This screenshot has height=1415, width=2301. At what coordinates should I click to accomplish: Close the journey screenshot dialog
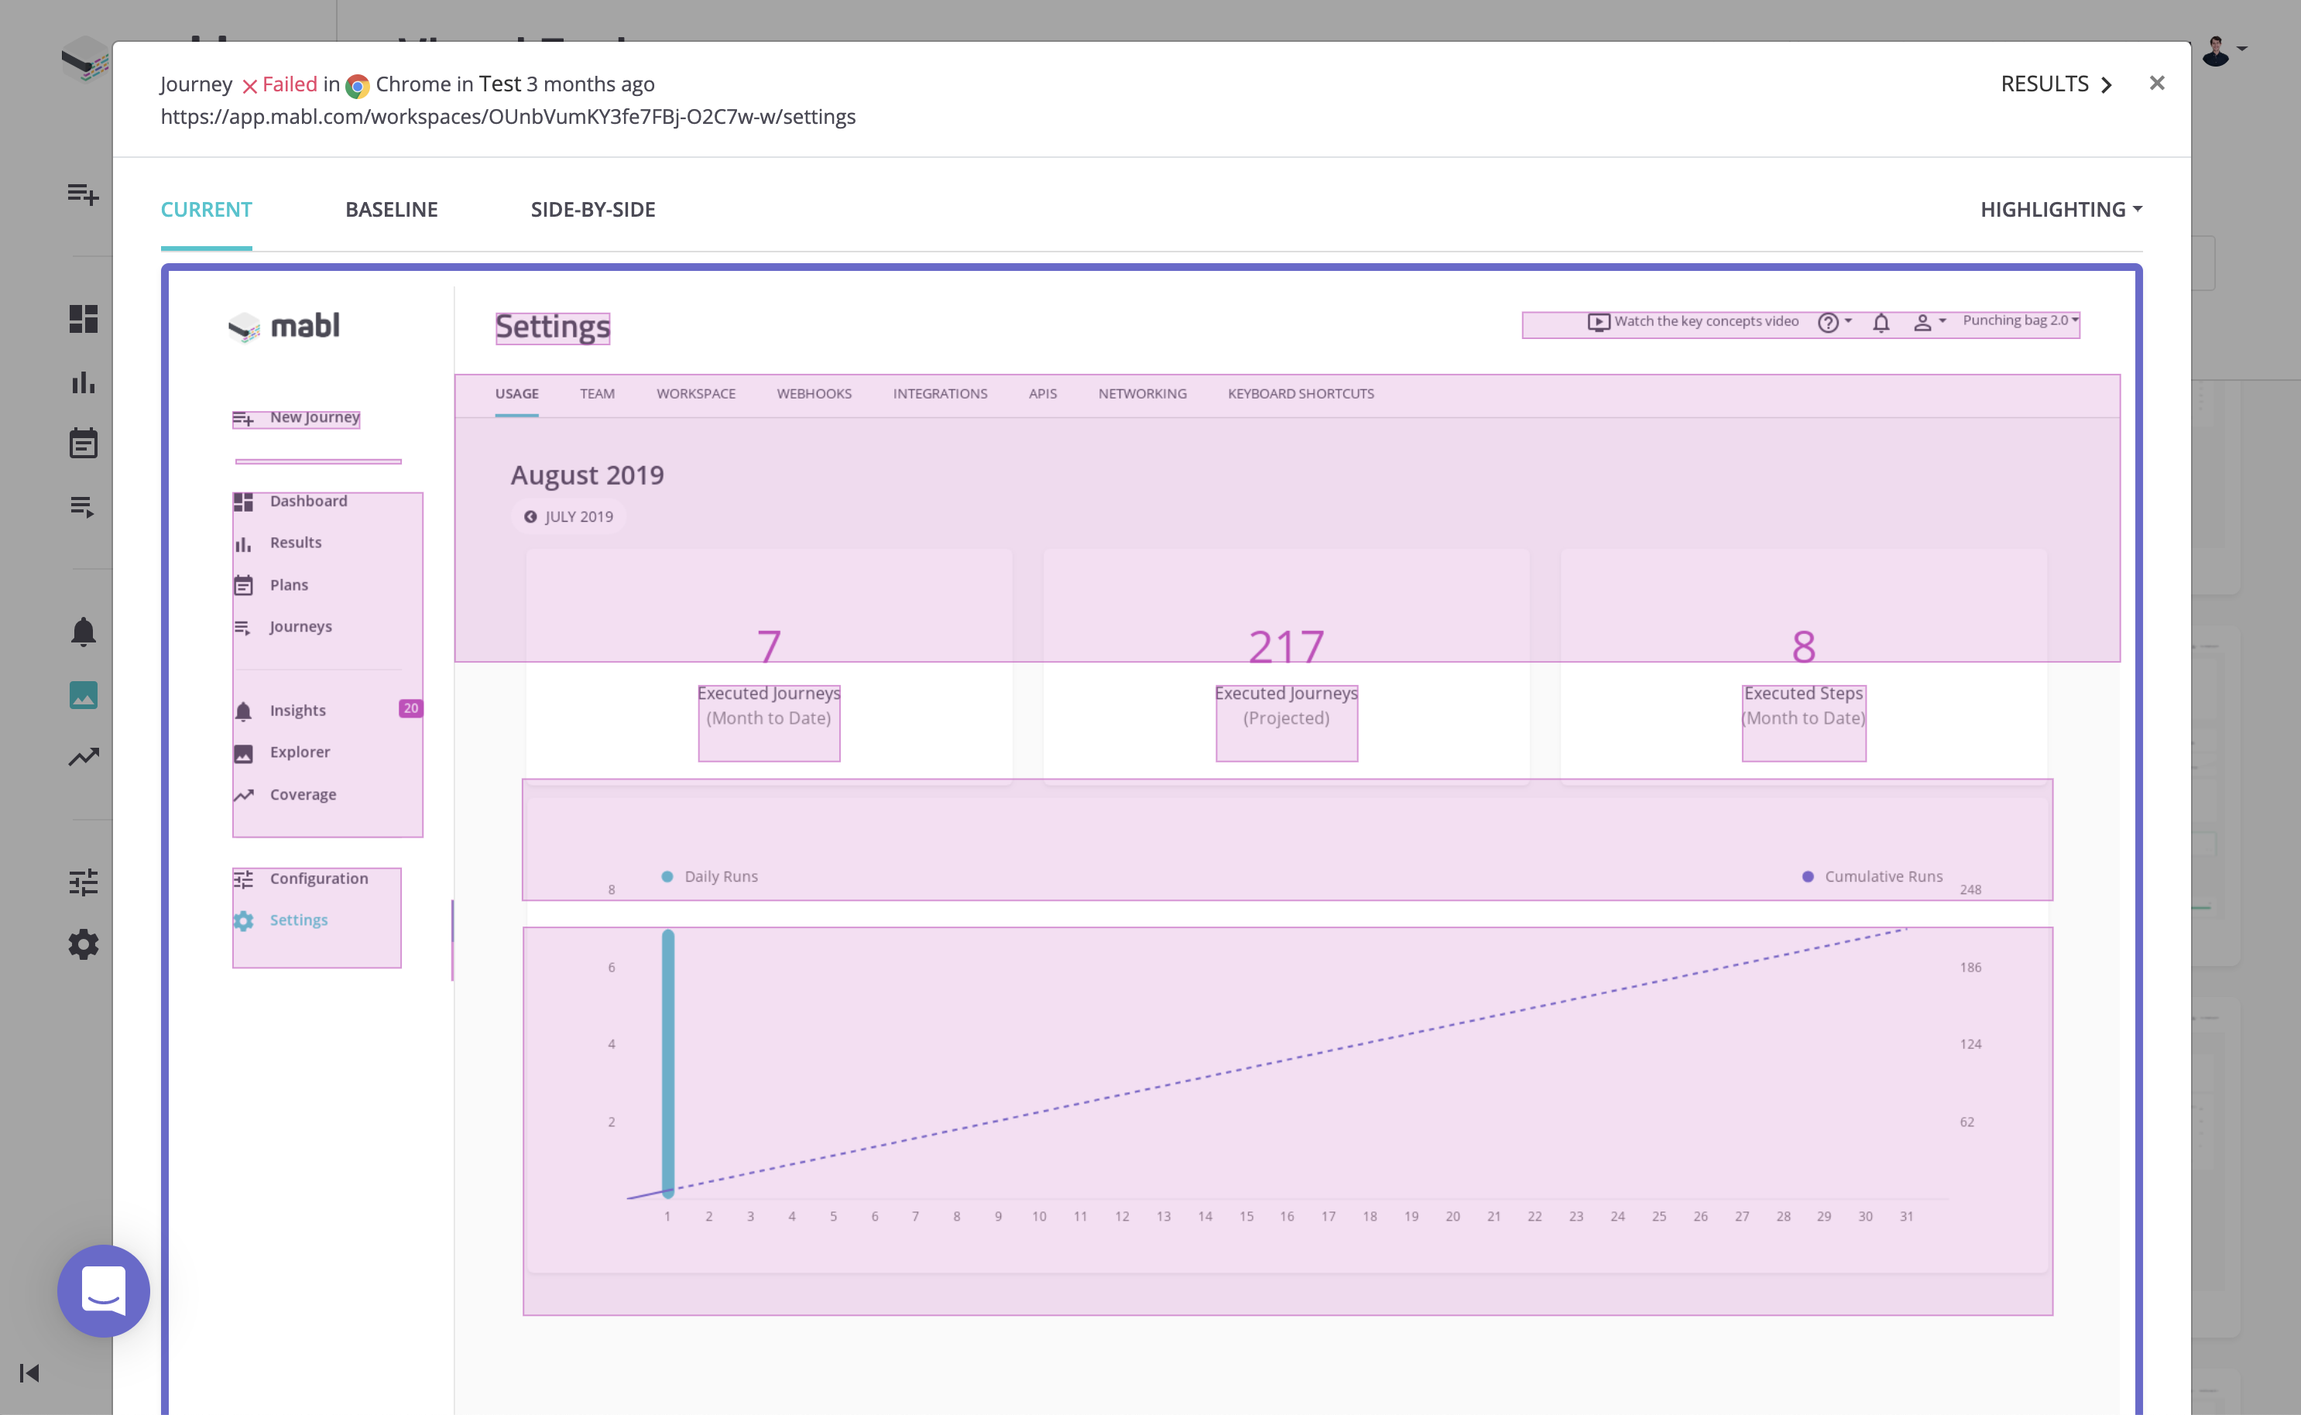(2157, 84)
